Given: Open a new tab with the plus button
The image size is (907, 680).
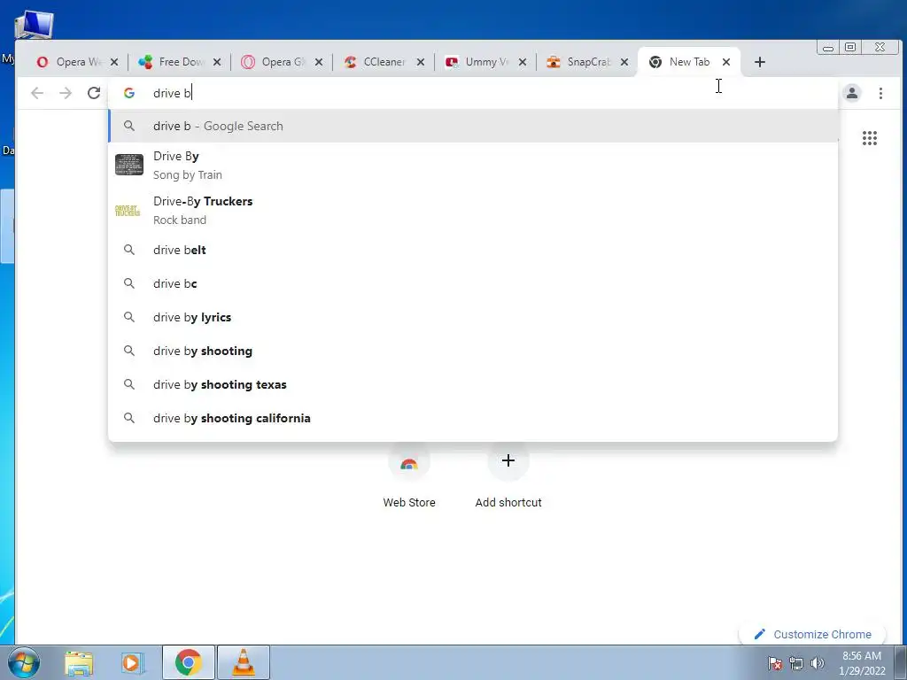Looking at the screenshot, I should [x=759, y=62].
